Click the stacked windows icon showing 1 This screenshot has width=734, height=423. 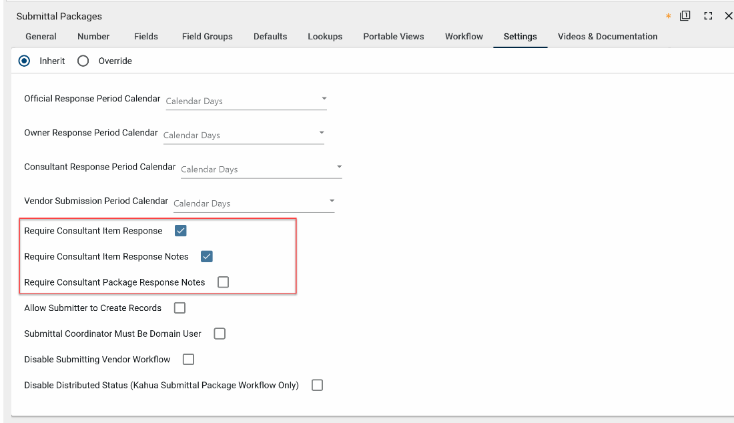click(685, 16)
